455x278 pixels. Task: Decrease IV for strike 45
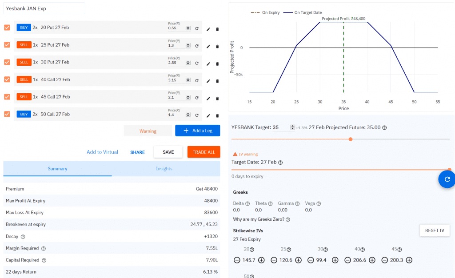pyautogui.click(x=384, y=260)
